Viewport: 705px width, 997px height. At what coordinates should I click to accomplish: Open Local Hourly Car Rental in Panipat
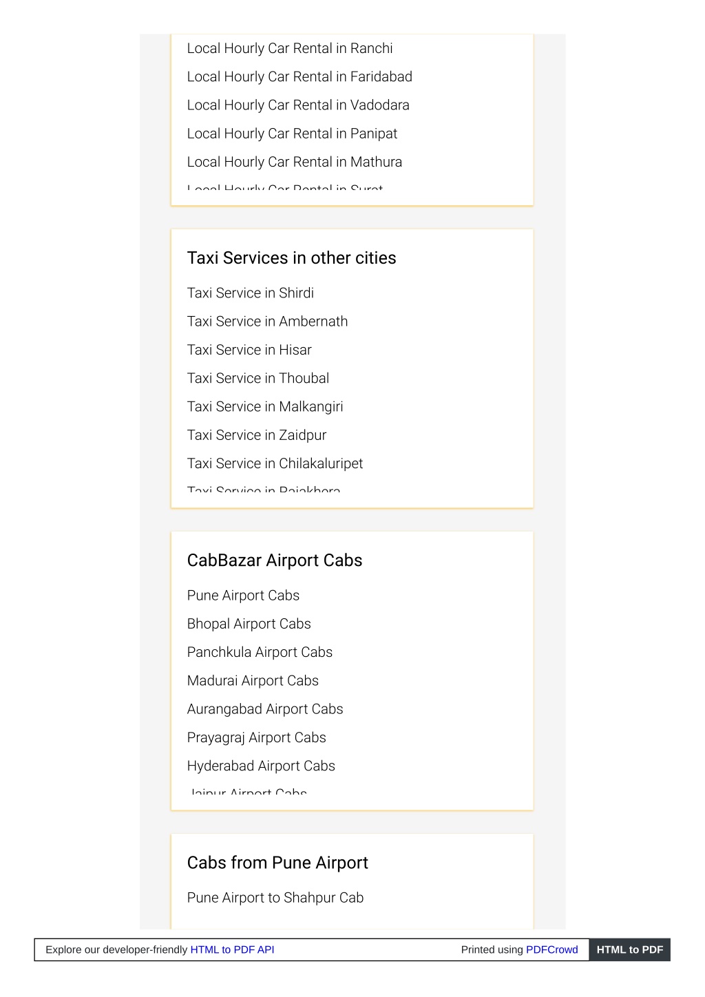(292, 134)
